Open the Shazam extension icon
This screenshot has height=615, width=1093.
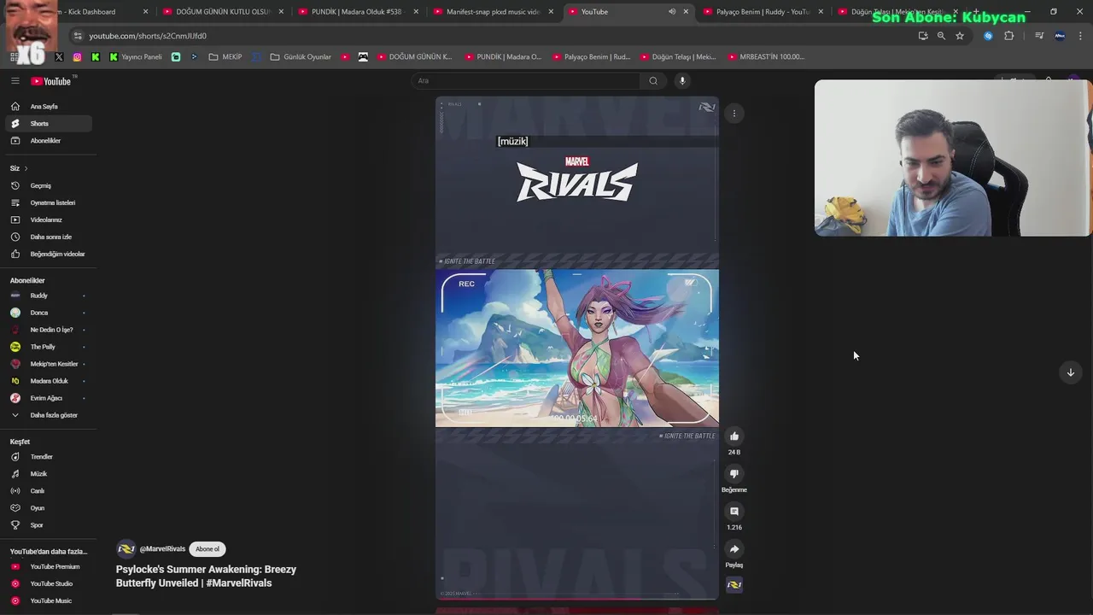[x=989, y=36]
